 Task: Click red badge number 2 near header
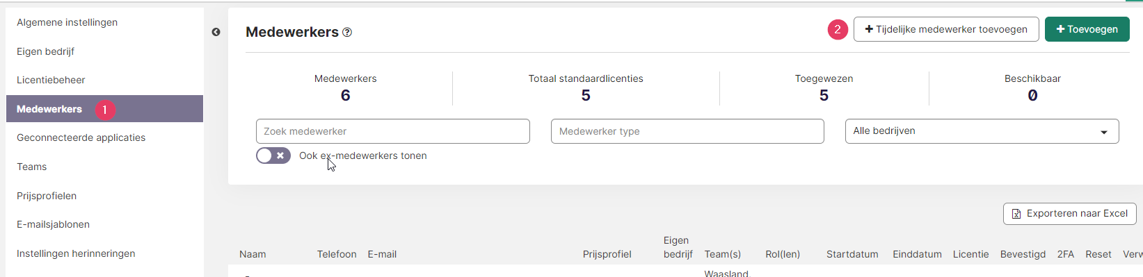click(x=838, y=29)
